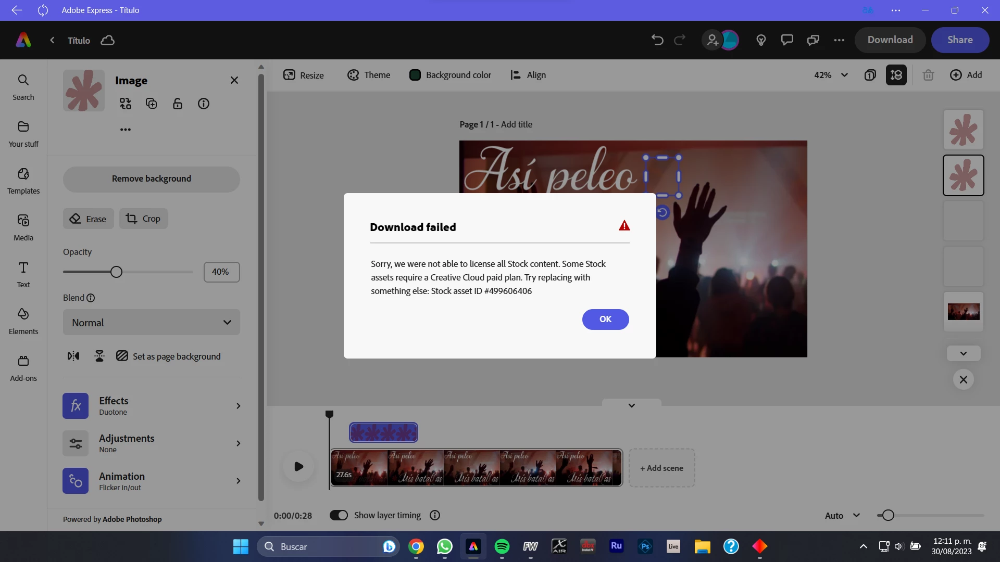Click OK in Download failed dialog
The width and height of the screenshot is (1000, 562).
[x=605, y=320]
